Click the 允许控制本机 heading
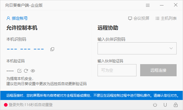Viewport: 183px width, 110px height. point(22,28)
